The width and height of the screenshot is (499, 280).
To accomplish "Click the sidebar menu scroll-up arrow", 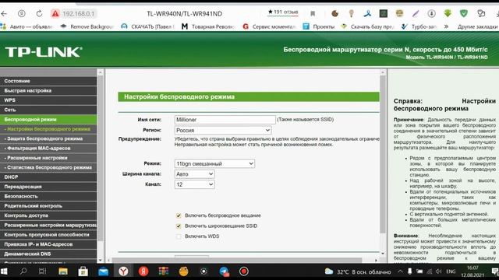I will tap(101, 72).
